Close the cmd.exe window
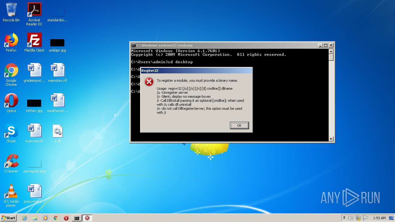Viewport: 395px width, 222px height. pyautogui.click(x=331, y=45)
